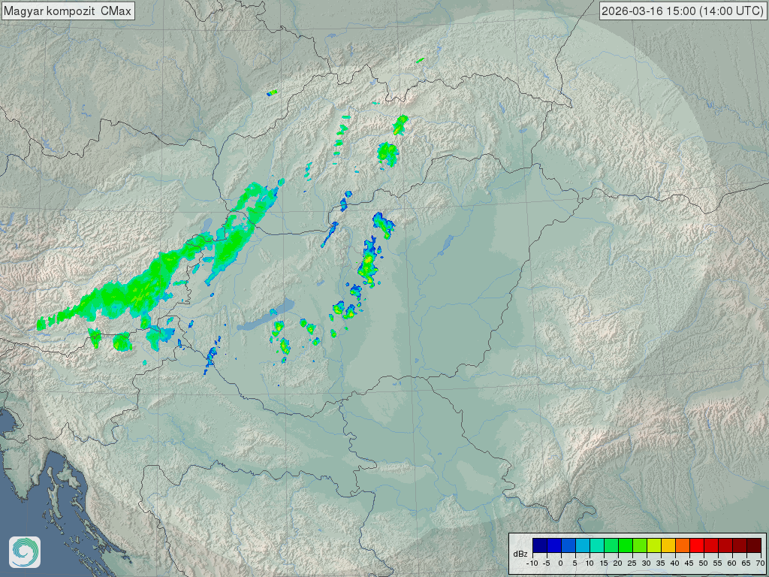The width and height of the screenshot is (769, 577).
Task: Pick the cyan legend swatch between 5 and 10
Action: (x=582, y=545)
